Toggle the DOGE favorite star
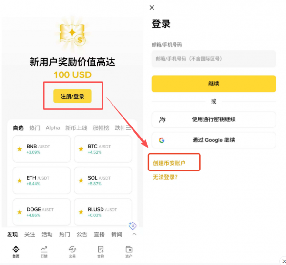This screenshot has width=286, height=265. [20, 212]
